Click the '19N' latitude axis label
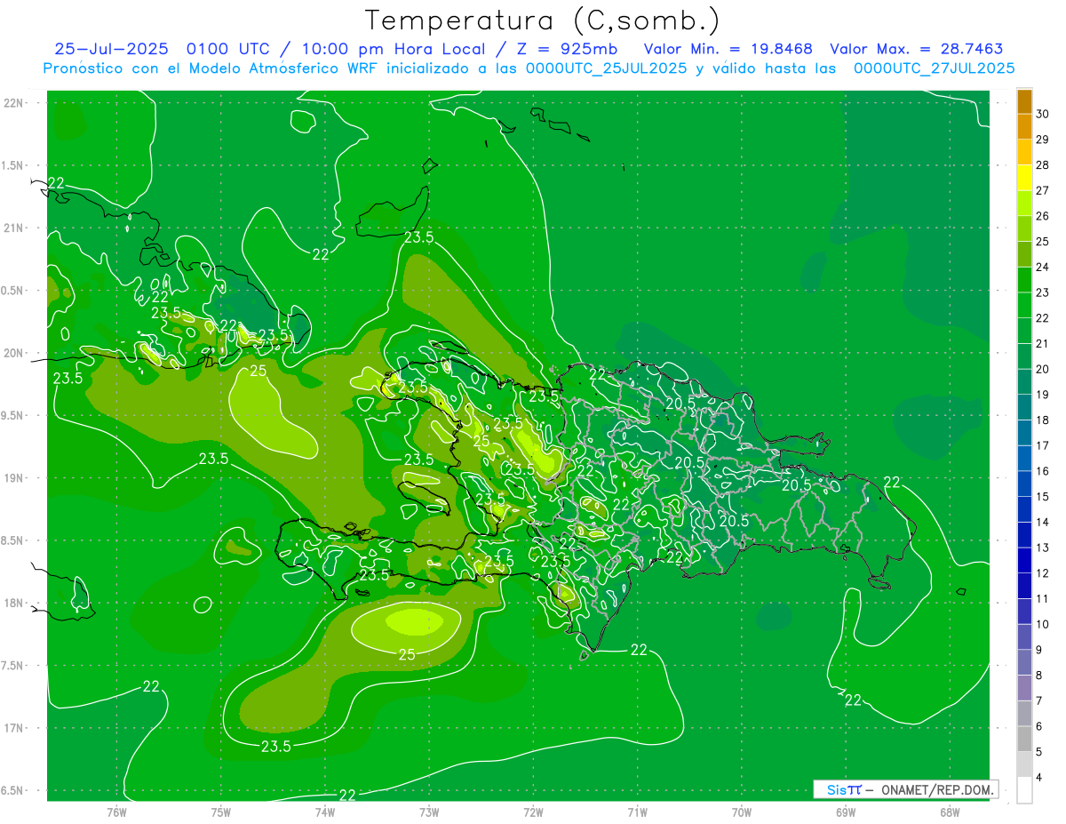Viewport: 1066px width, 824px height. (x=13, y=478)
